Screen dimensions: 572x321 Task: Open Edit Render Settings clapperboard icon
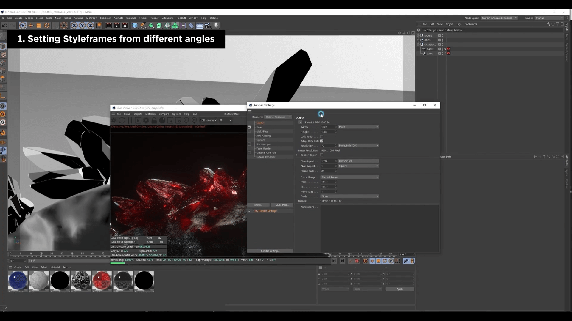point(125,26)
